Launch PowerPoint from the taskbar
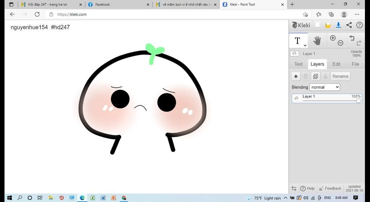This screenshot has height=202, width=370. 113,198
